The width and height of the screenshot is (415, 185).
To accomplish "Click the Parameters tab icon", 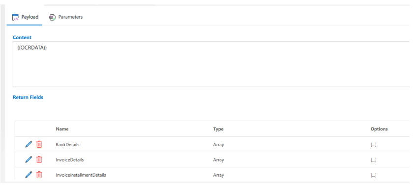I will tap(52, 17).
